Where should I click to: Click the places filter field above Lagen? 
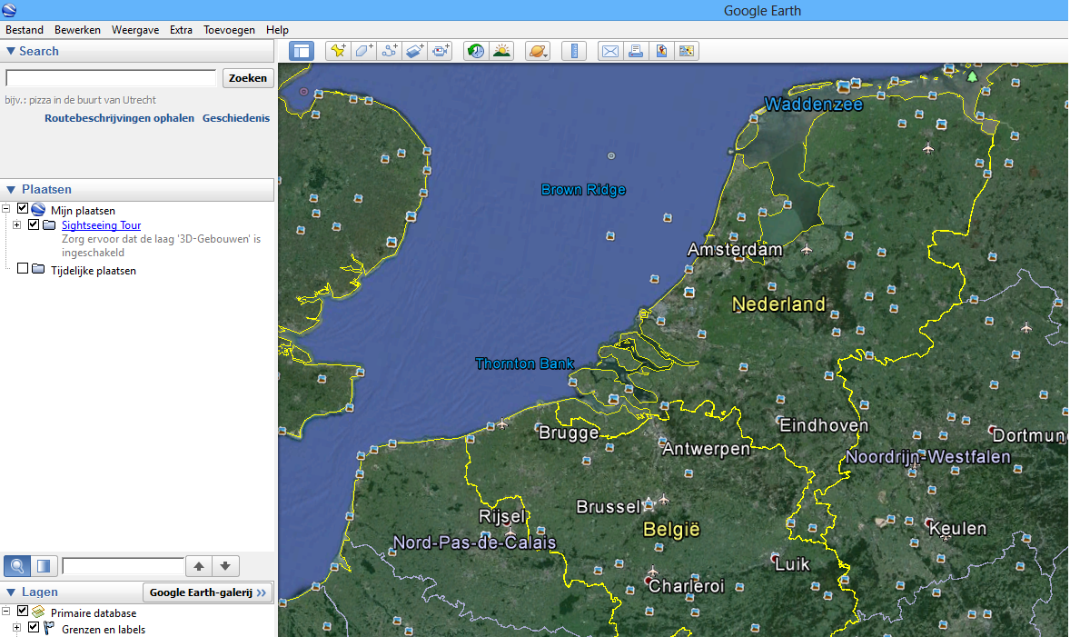click(123, 566)
